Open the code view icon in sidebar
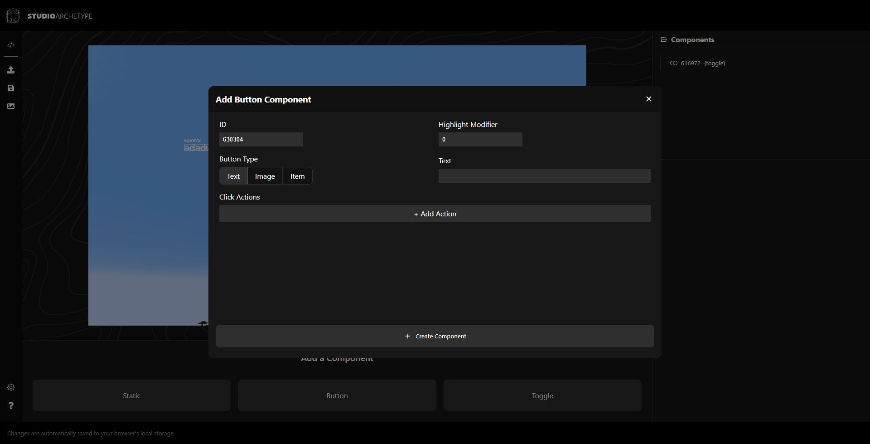 click(11, 45)
